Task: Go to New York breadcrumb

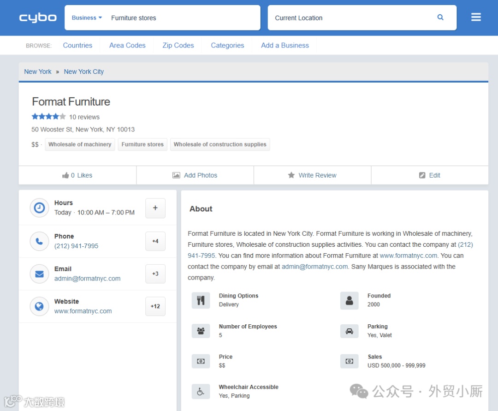Action: click(x=38, y=72)
